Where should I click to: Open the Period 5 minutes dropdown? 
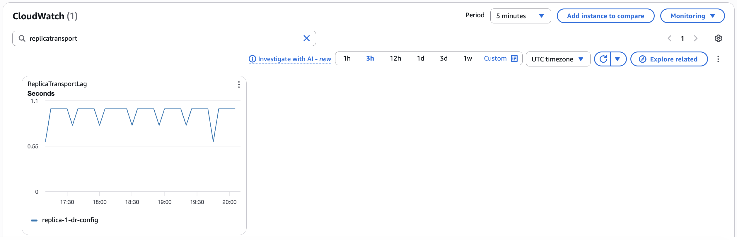(521, 16)
